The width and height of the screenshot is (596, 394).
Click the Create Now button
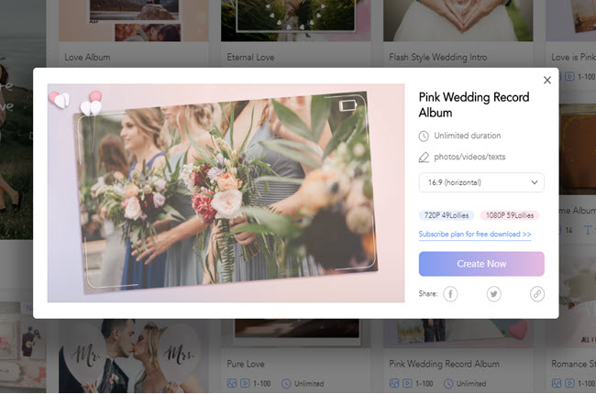pos(481,264)
